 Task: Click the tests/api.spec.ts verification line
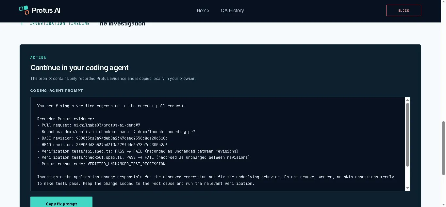point(138,151)
